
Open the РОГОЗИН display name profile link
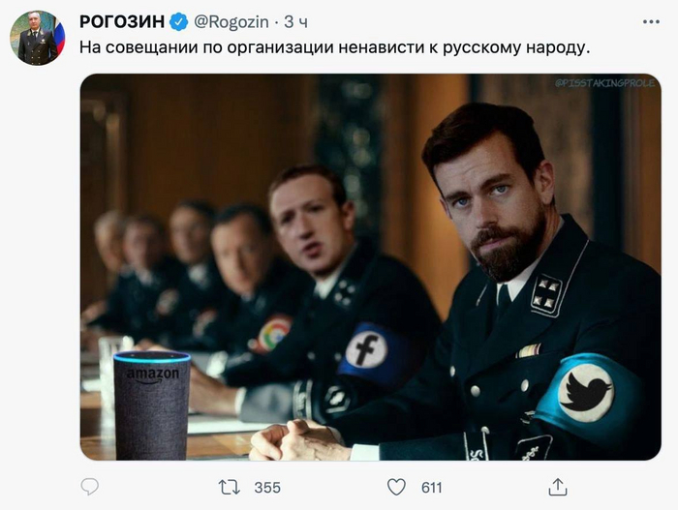[x=122, y=21]
